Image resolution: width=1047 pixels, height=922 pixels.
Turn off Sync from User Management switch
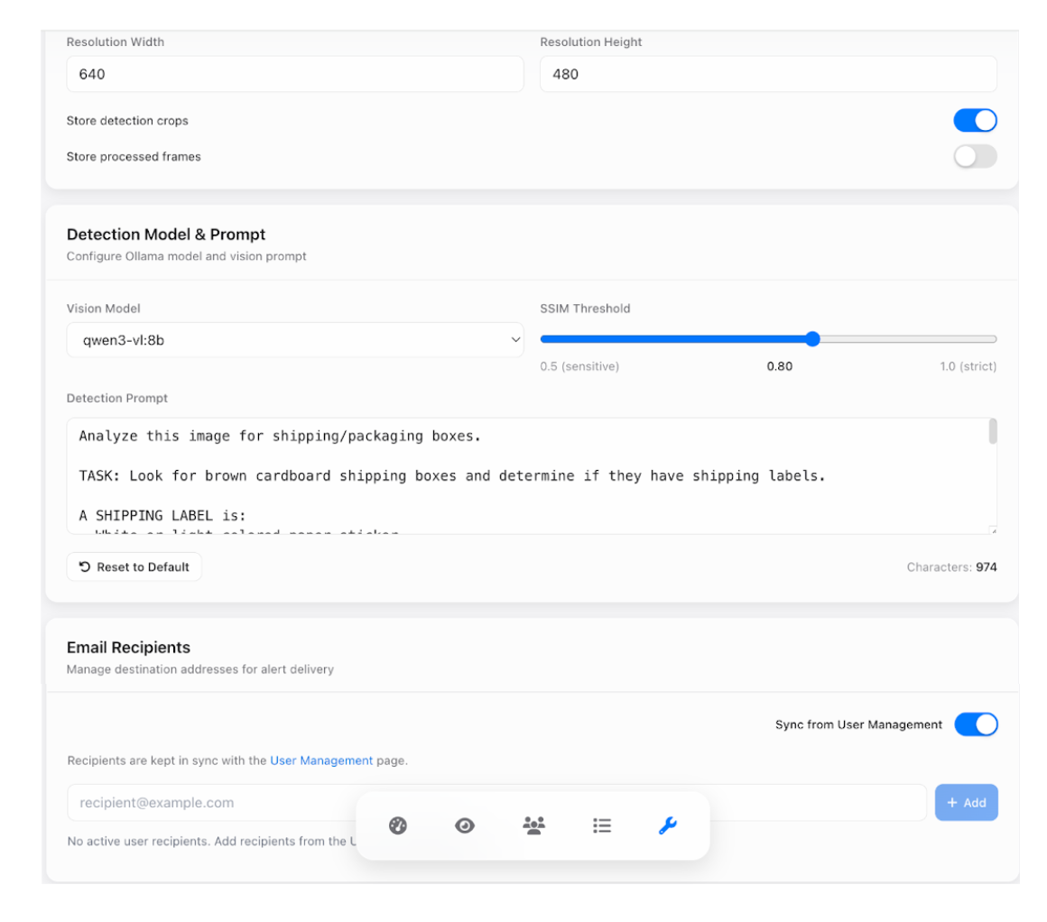[976, 724]
